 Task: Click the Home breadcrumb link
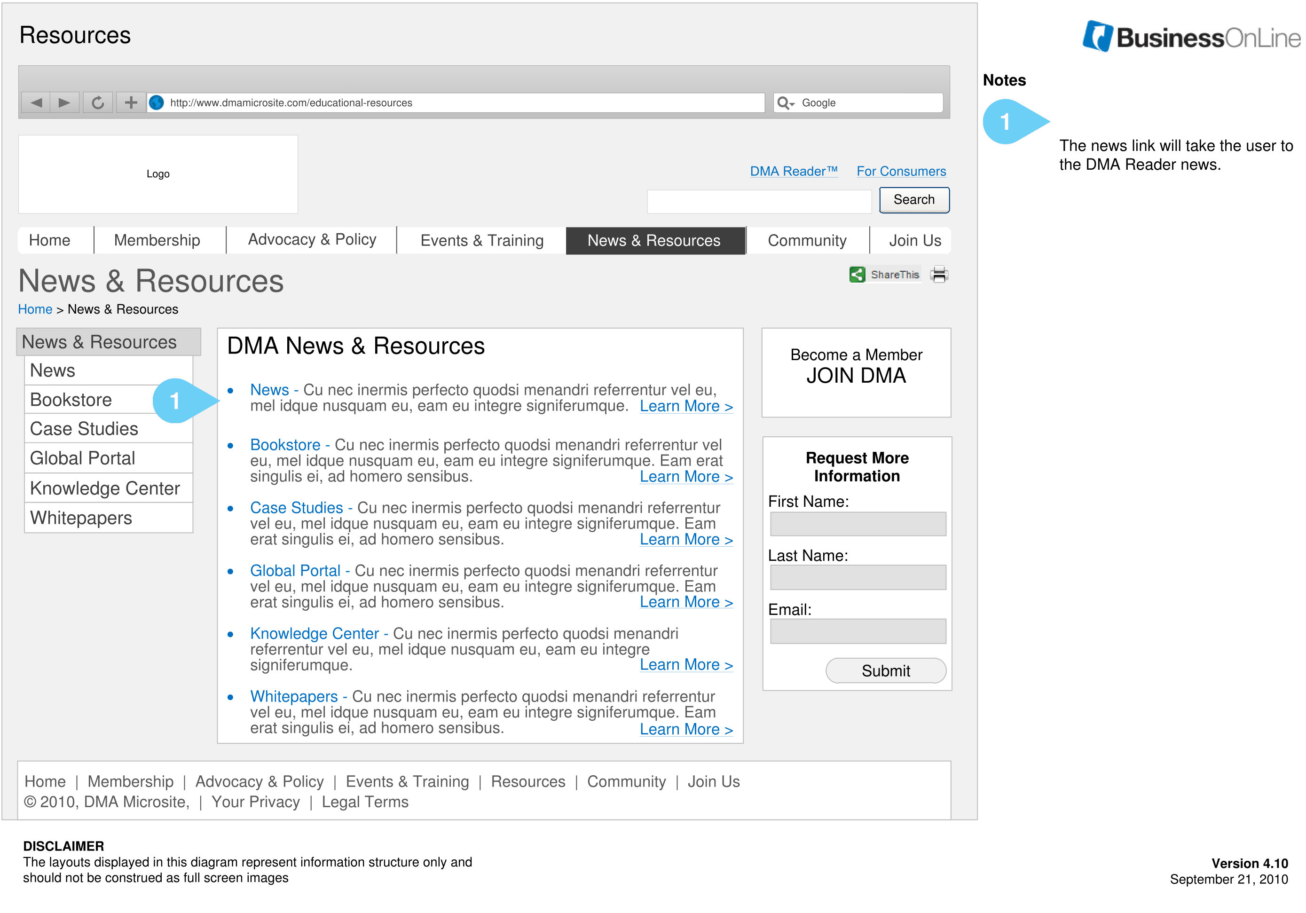pyautogui.click(x=35, y=309)
